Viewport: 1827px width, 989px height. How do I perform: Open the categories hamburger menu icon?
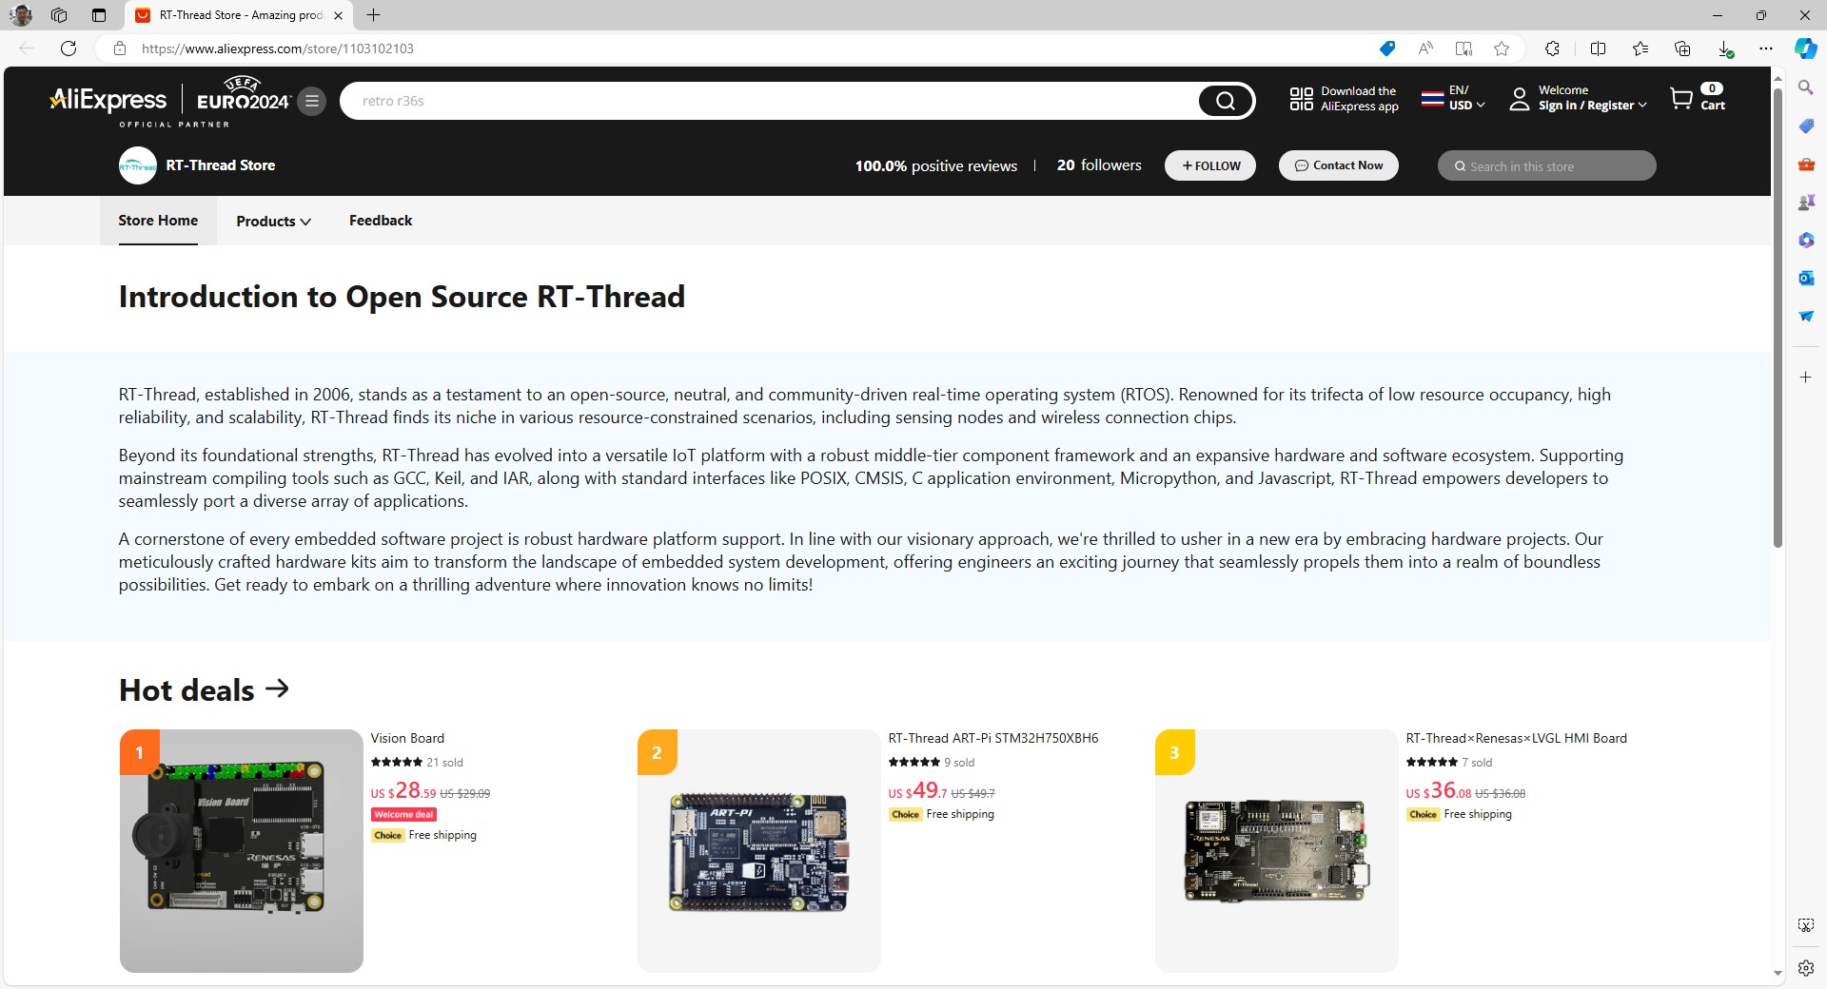[311, 101]
